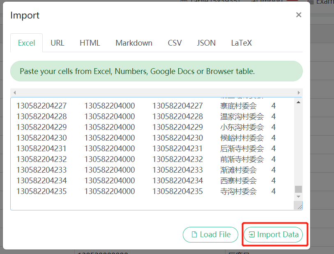Click the text 寨底村委会

click(x=238, y=106)
